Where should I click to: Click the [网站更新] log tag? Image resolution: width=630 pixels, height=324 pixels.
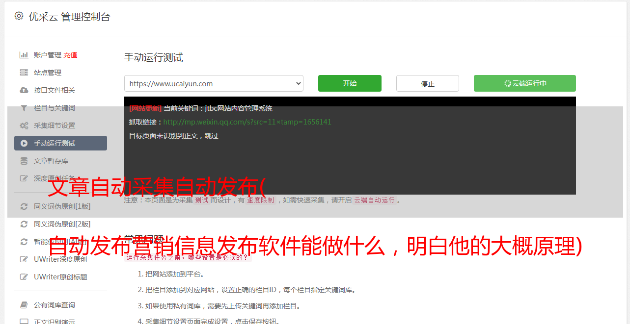tap(145, 108)
